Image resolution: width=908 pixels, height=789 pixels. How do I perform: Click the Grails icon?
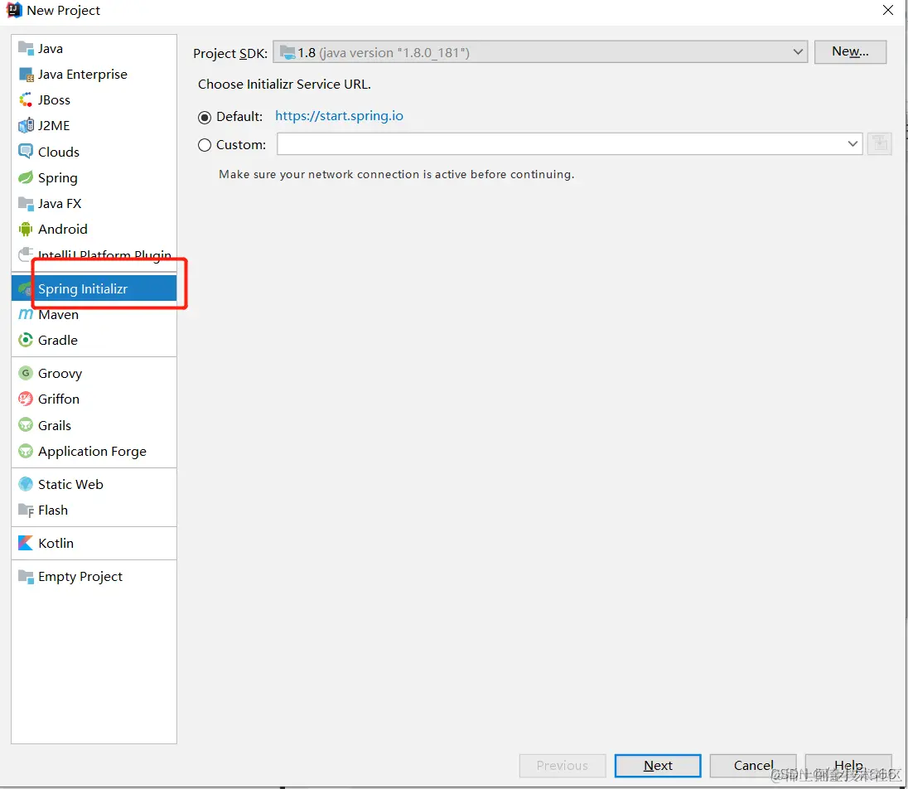[26, 425]
